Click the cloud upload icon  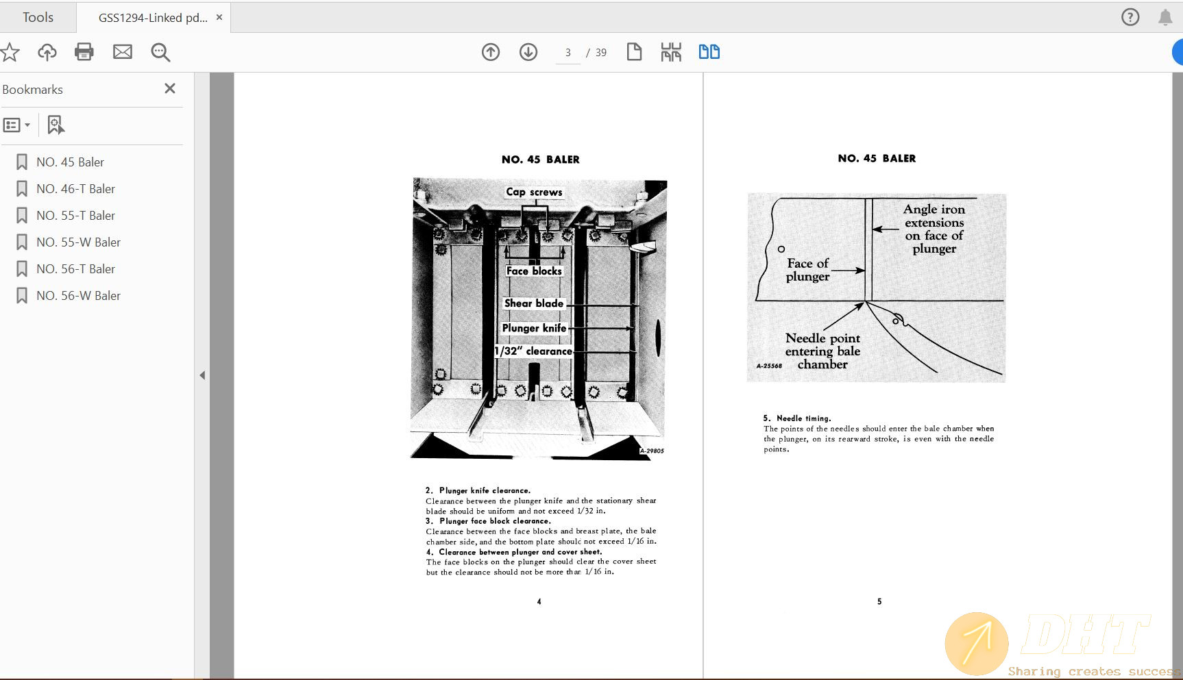[47, 52]
